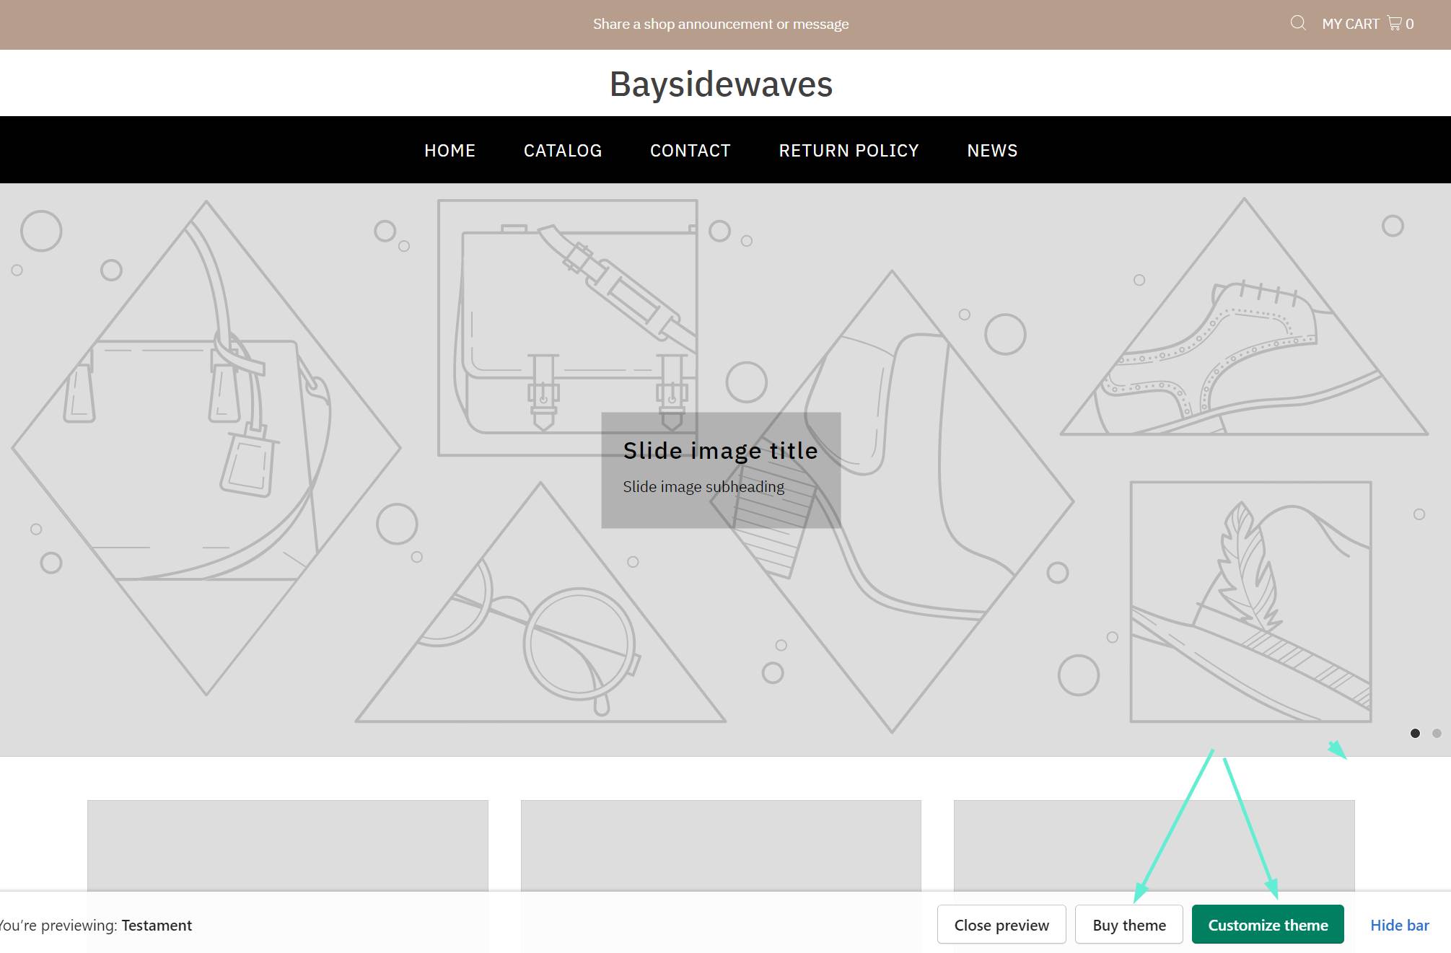Switch to second slideshow dot
Screen dimensions: 1451x953
point(1437,733)
